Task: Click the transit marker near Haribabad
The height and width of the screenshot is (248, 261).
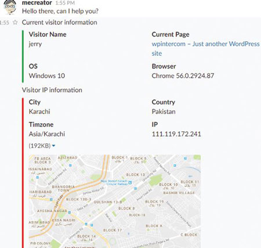Action: 51,199
